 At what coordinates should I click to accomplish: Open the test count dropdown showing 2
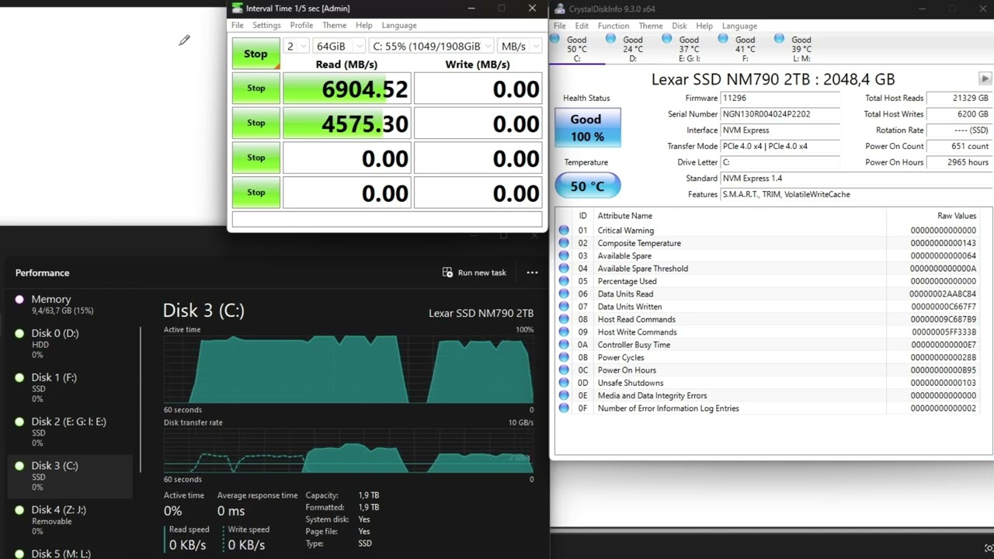[296, 46]
